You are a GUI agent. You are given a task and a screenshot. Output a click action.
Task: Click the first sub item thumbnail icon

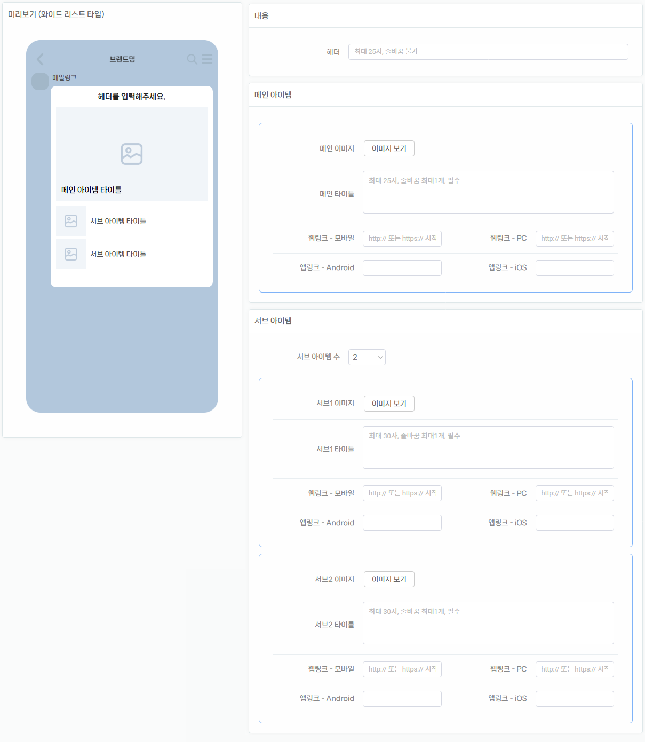pos(71,221)
